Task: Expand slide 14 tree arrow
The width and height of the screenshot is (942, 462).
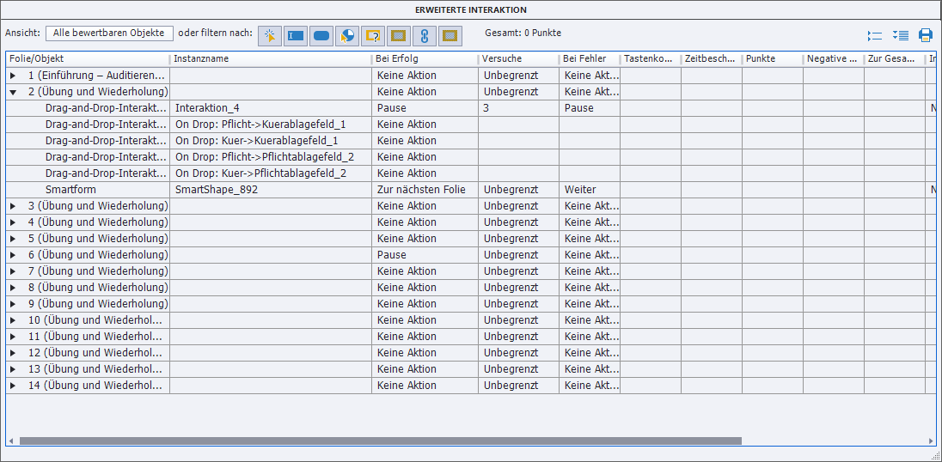Action: pos(13,386)
